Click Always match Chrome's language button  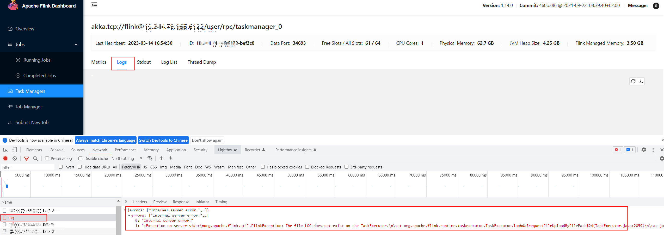pos(106,140)
